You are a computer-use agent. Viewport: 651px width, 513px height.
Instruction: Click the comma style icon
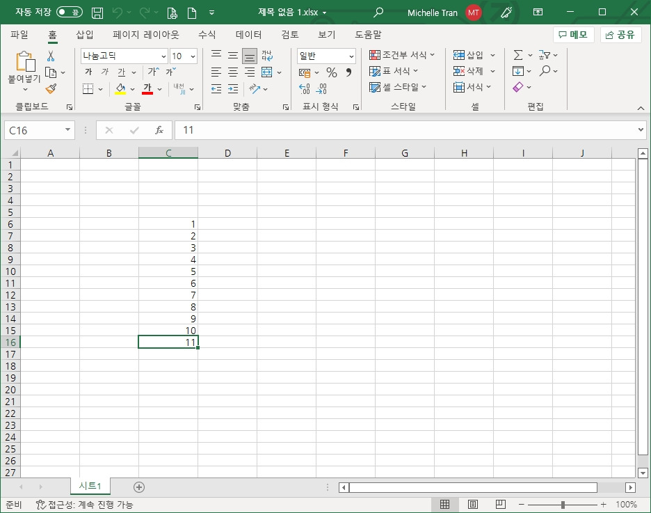pyautogui.click(x=348, y=72)
